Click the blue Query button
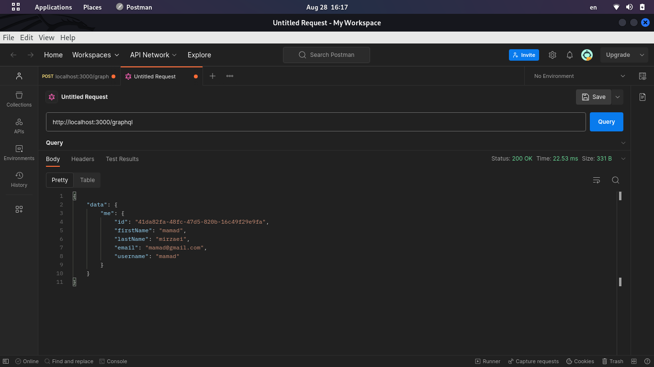The height and width of the screenshot is (367, 654). [607, 122]
